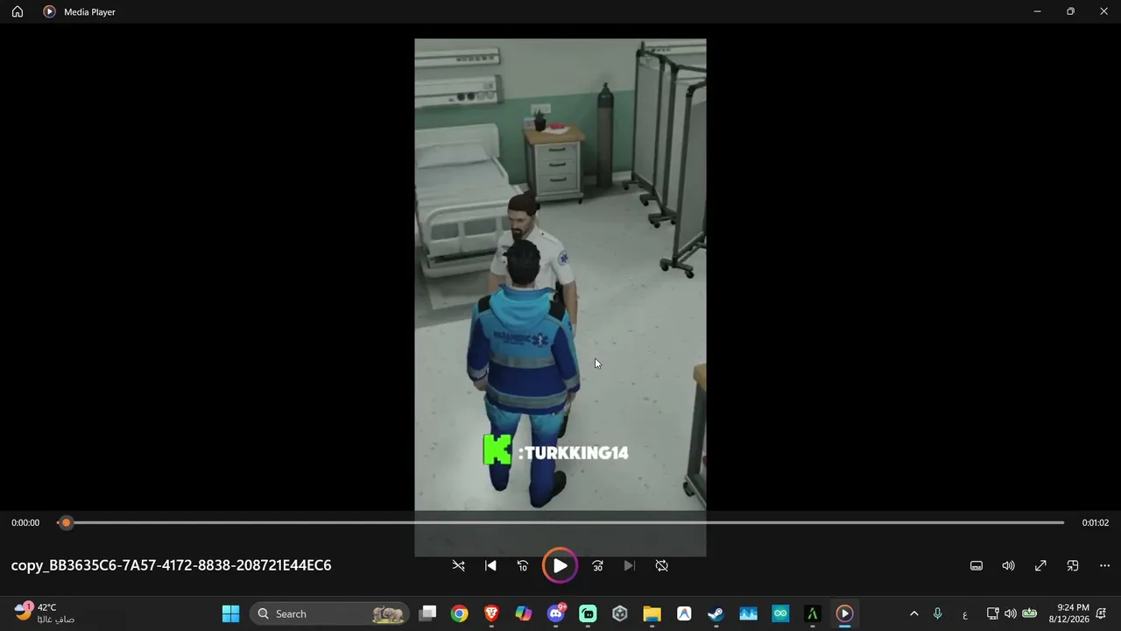Image resolution: width=1121 pixels, height=631 pixels.
Task: Restore down the Media Player window
Action: 1070,11
